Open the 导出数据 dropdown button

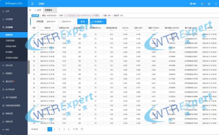(98, 22)
